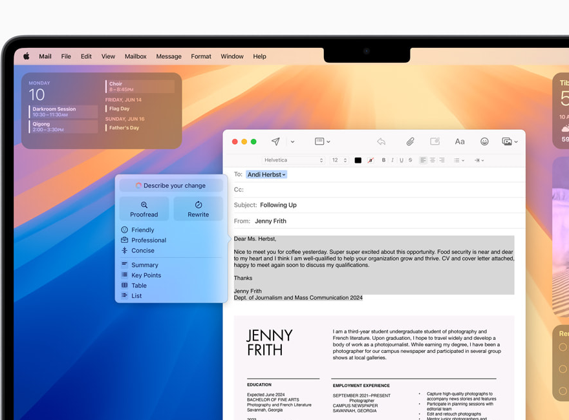The width and height of the screenshot is (569, 420).
Task: Toggle bold formatting
Action: click(383, 160)
